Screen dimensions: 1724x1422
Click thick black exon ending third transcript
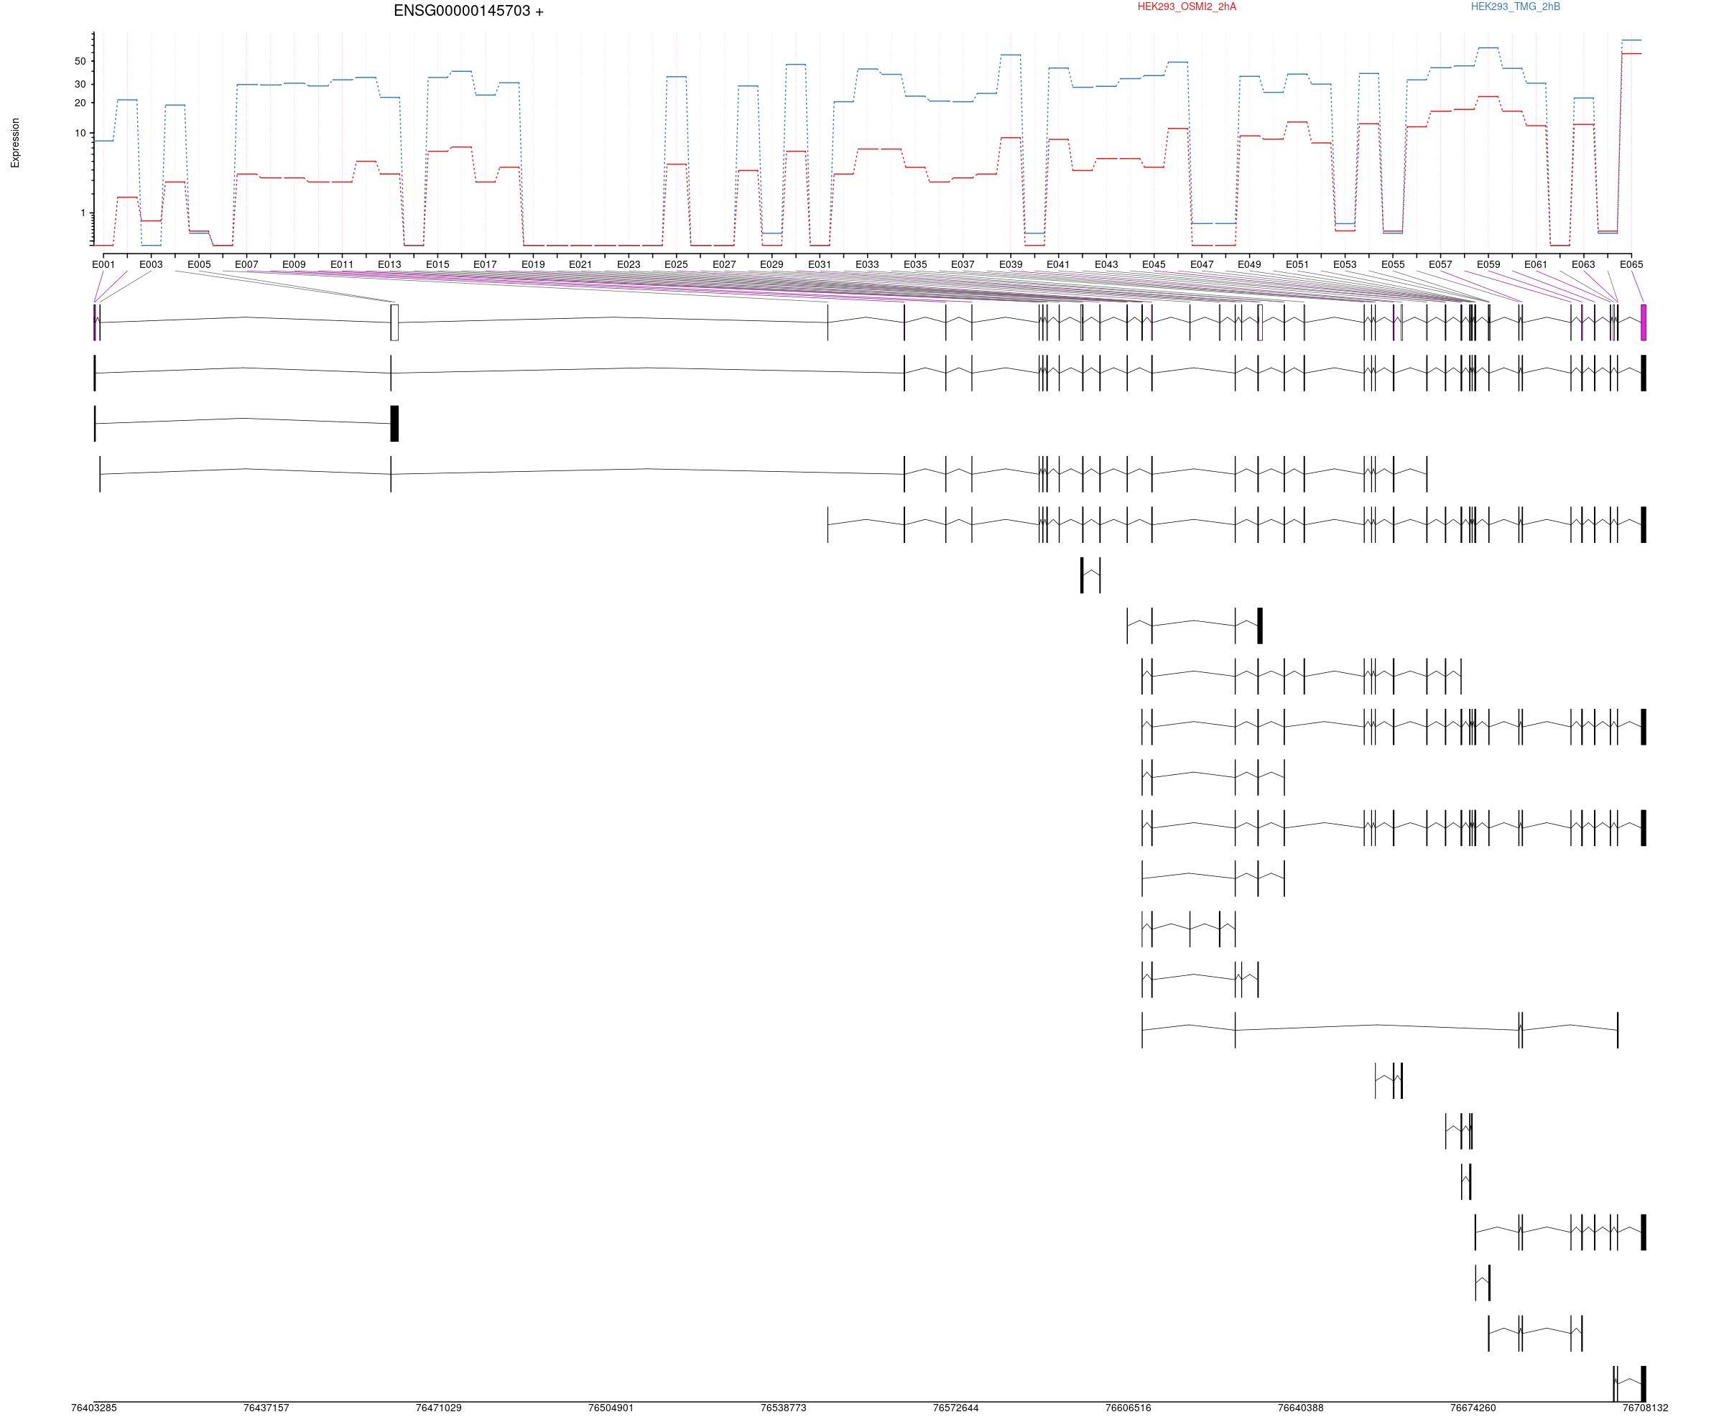click(x=395, y=424)
